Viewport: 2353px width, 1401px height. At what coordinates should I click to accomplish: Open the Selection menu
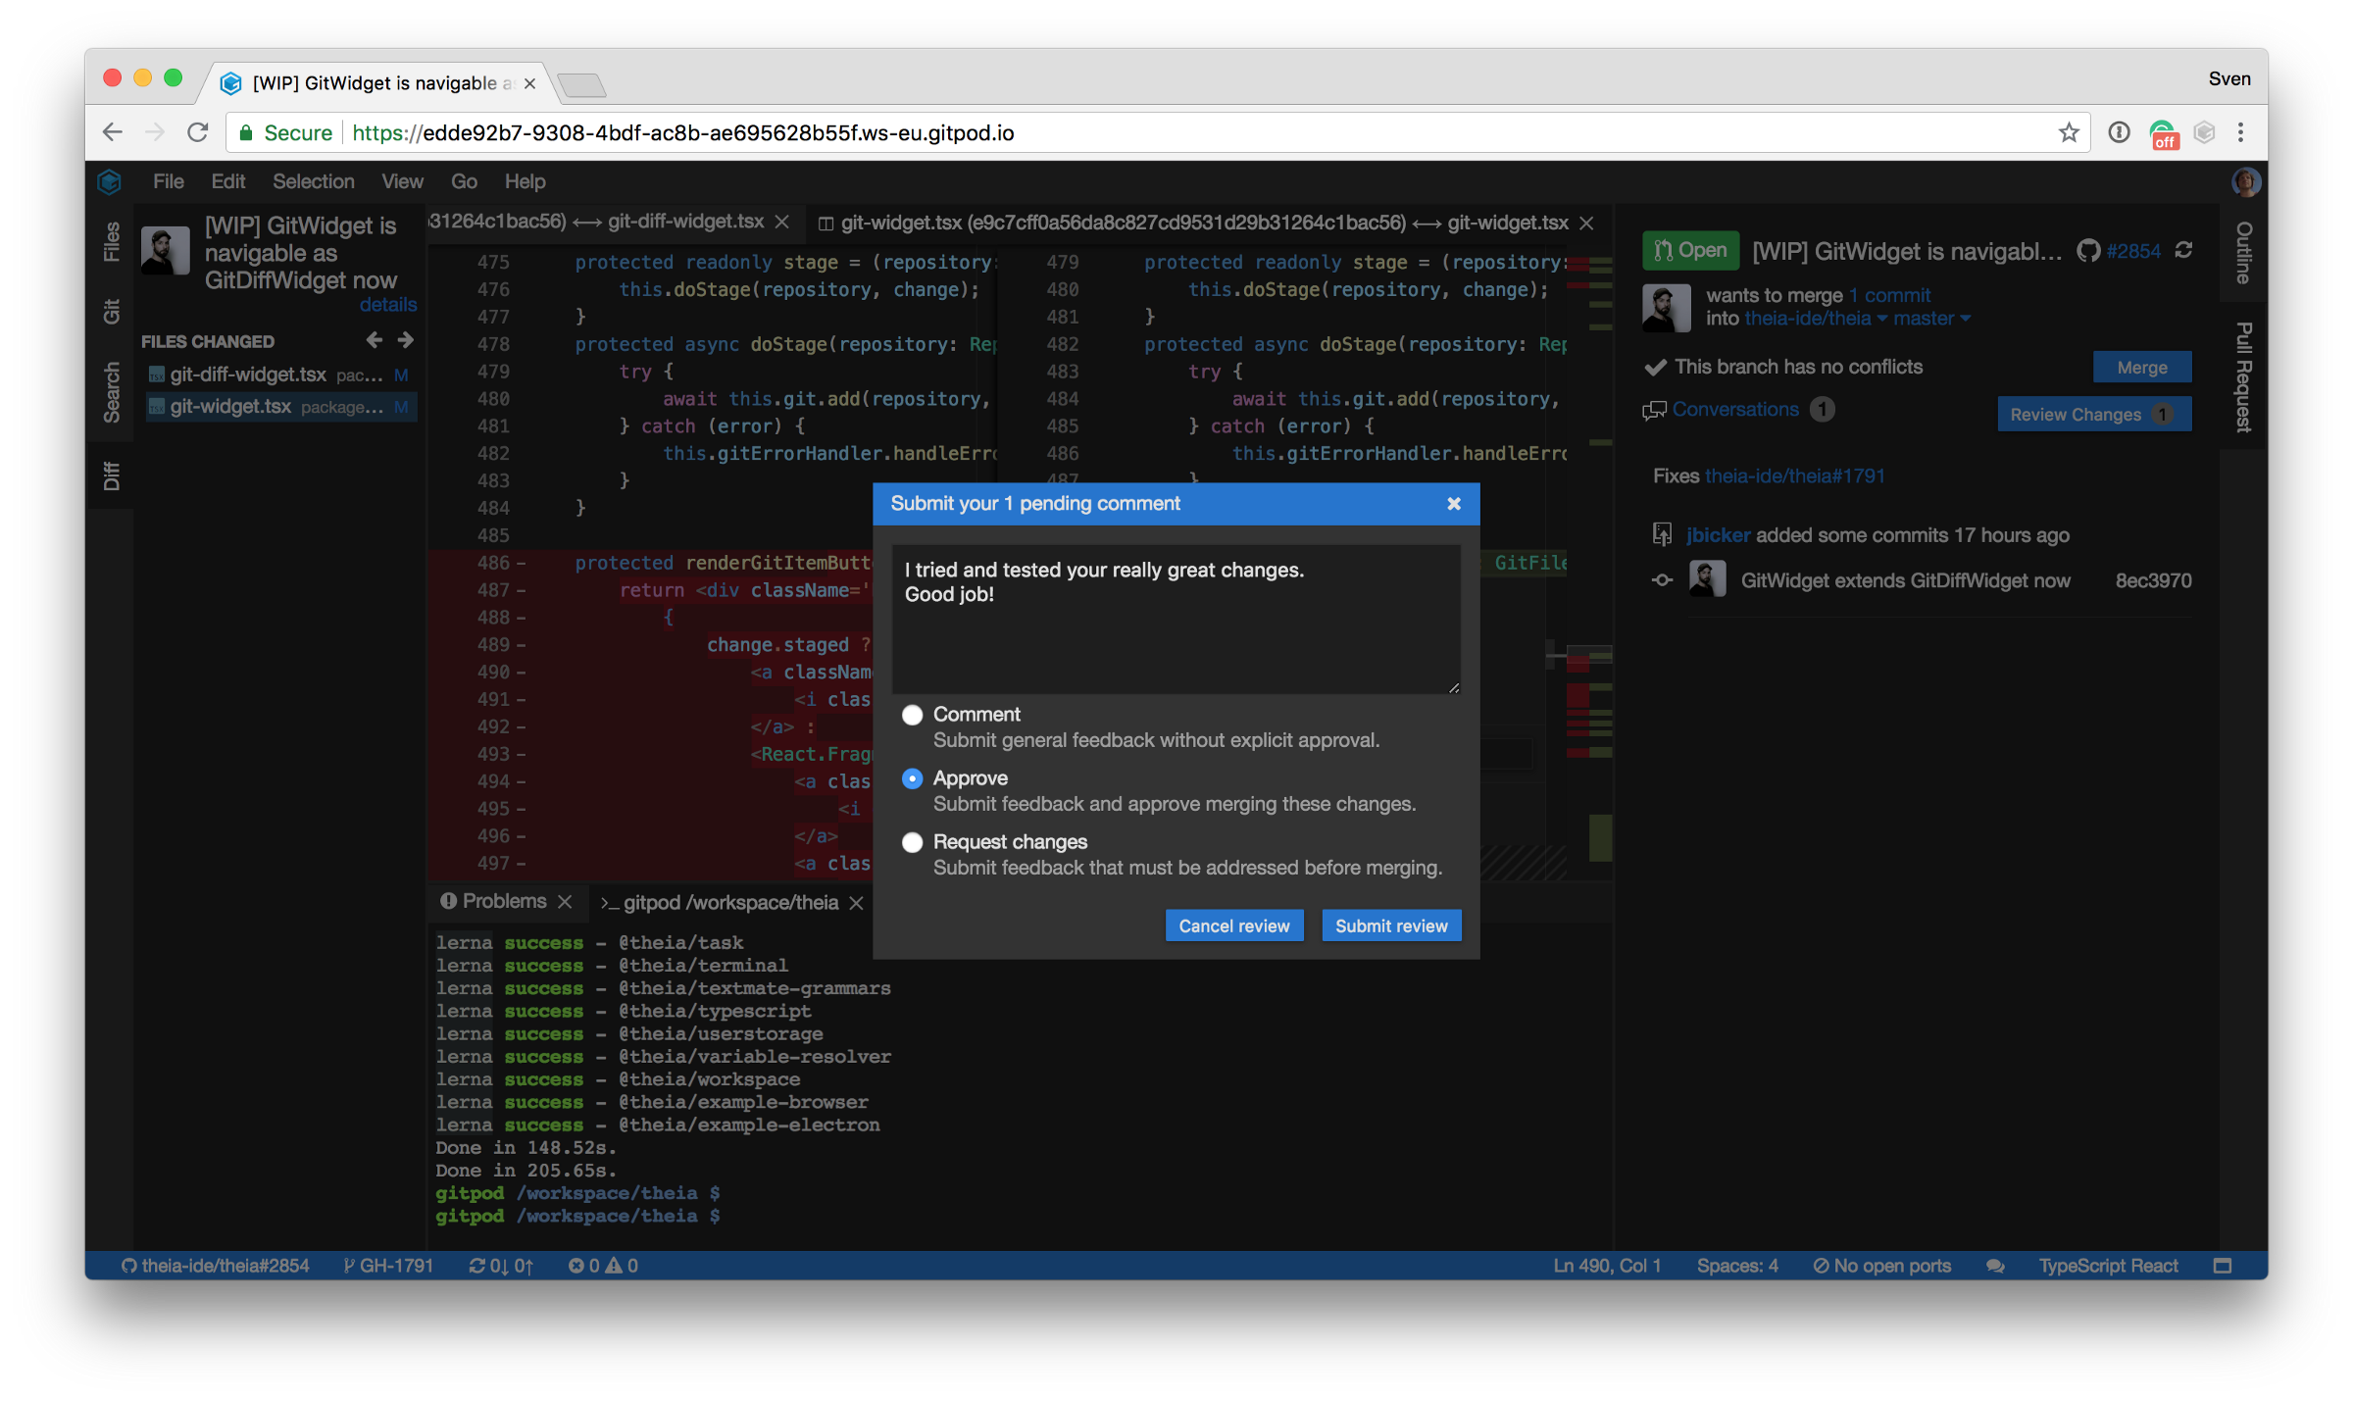(313, 181)
